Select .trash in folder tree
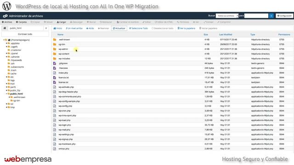This screenshot has width=294, height=165. tap(13, 70)
